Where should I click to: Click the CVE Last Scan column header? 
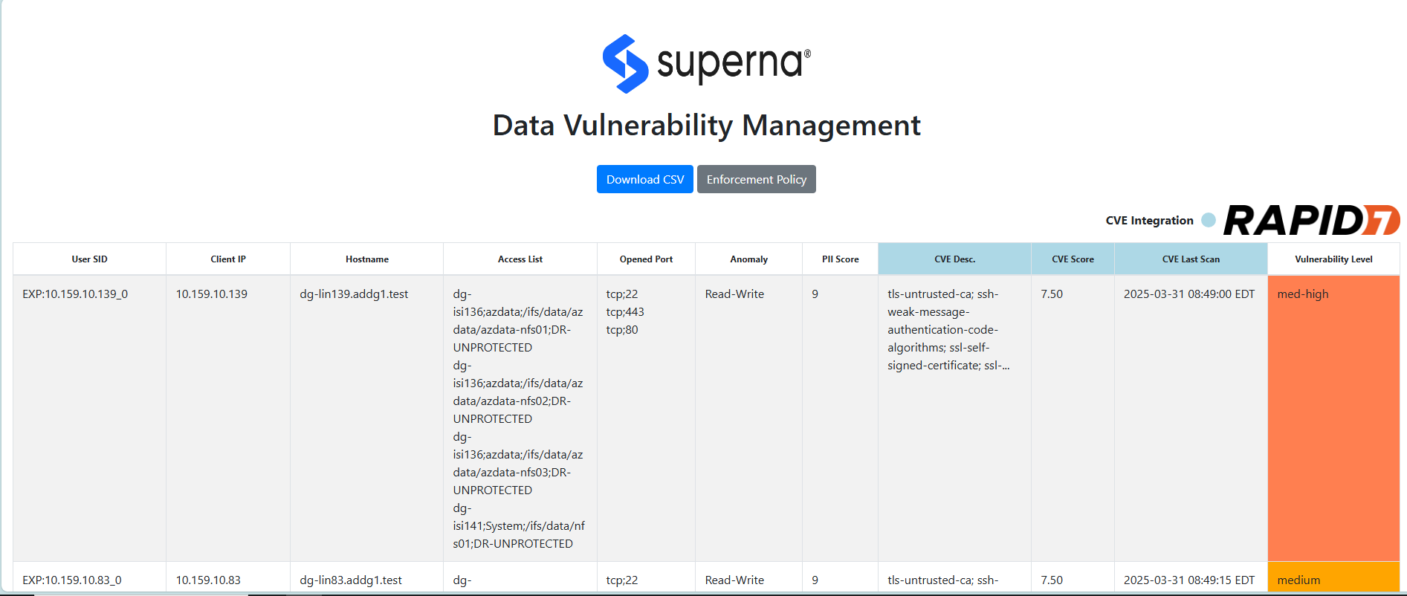(x=1191, y=259)
